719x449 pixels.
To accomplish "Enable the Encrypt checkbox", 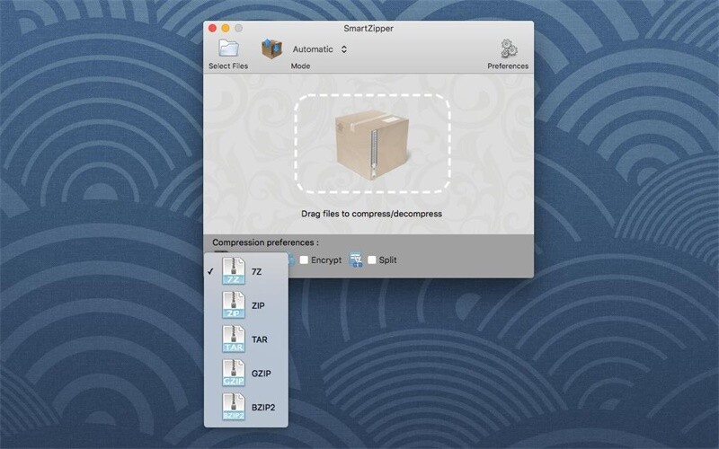I will [304, 260].
